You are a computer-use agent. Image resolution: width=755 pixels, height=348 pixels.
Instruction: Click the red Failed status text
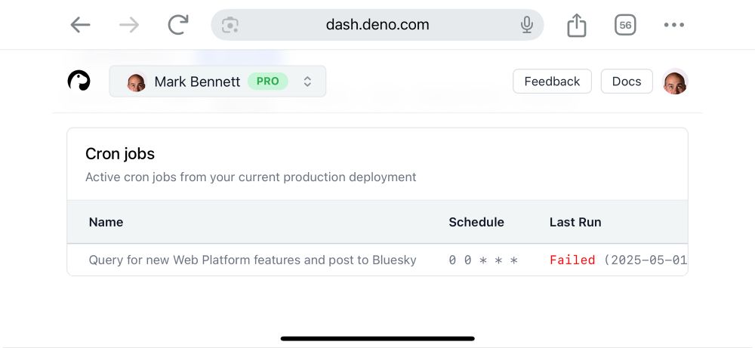572,260
